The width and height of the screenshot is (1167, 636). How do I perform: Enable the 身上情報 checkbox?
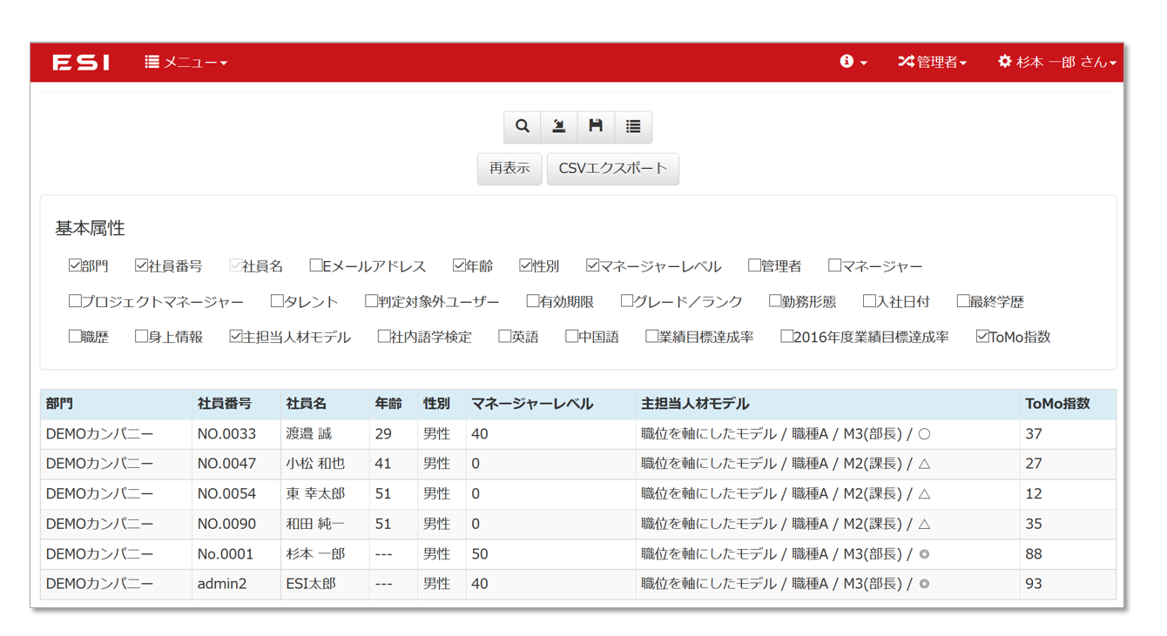point(141,336)
